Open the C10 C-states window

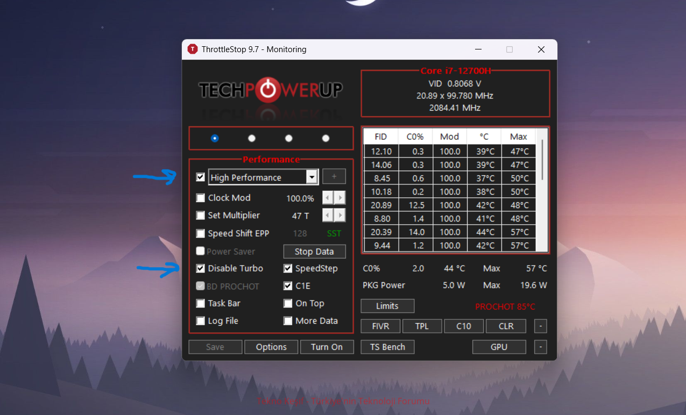point(464,326)
